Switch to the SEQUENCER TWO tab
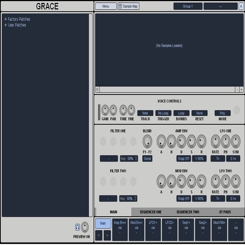The height and width of the screenshot is (245, 245). (188, 212)
